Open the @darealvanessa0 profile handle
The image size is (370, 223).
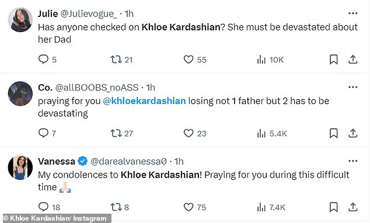point(128,161)
